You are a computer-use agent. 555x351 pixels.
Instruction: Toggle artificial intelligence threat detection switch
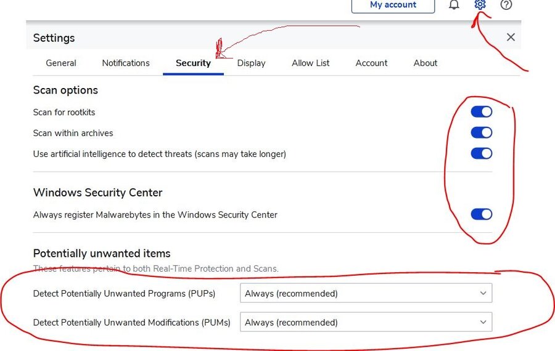click(x=482, y=153)
